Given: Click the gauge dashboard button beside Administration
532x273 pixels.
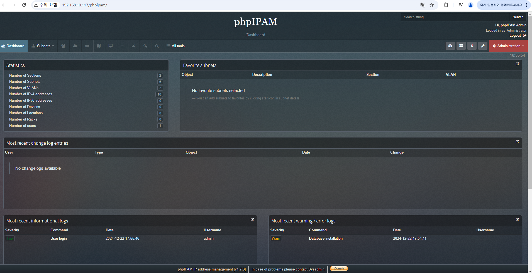Looking at the screenshot, I should pos(450,46).
